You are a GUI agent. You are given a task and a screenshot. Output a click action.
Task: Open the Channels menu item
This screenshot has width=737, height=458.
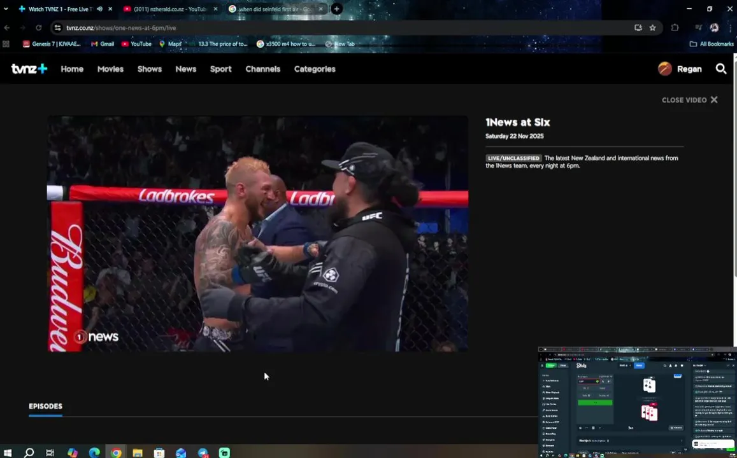[262, 69]
